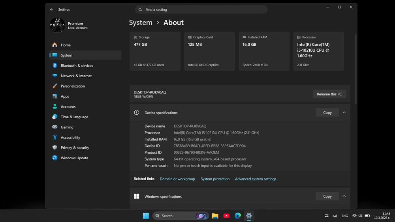Viewport: 395px width, 222px height.
Task: Open the Domain or workgroup link
Action: click(x=177, y=179)
